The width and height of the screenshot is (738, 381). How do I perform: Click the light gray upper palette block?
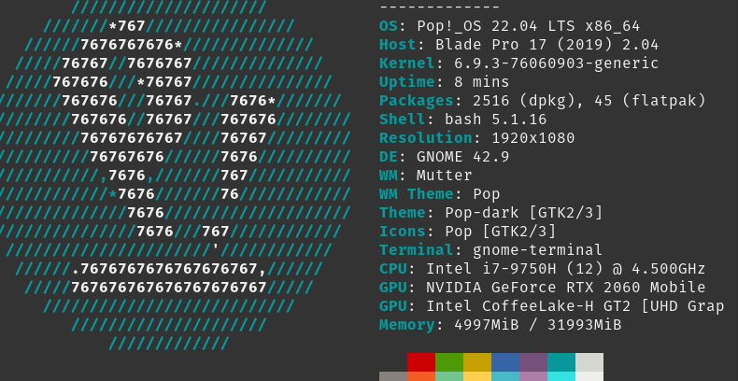click(589, 362)
